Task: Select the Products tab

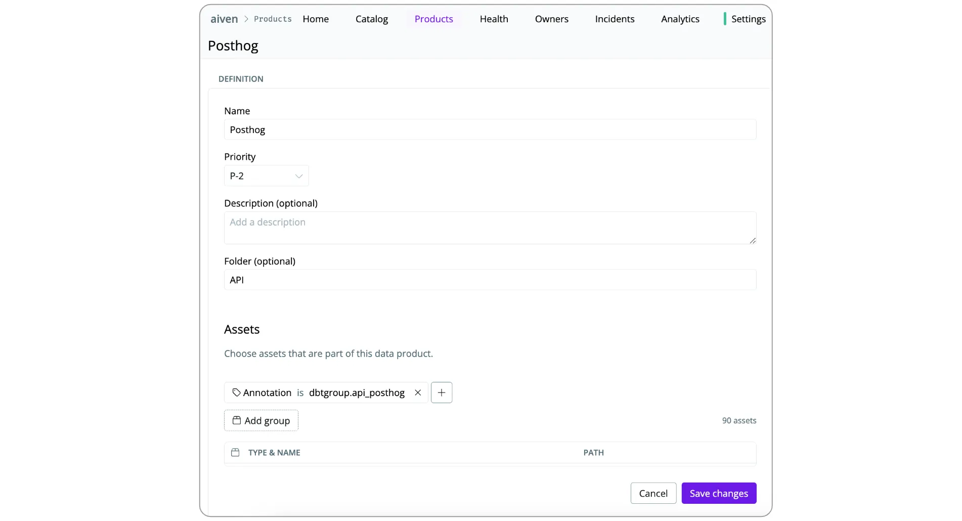Action: click(x=434, y=19)
